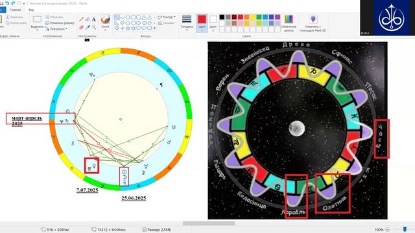Screen dimensions: 415x233
Task: Open the Выделить selection dropdown arrow
Action: [37, 30]
